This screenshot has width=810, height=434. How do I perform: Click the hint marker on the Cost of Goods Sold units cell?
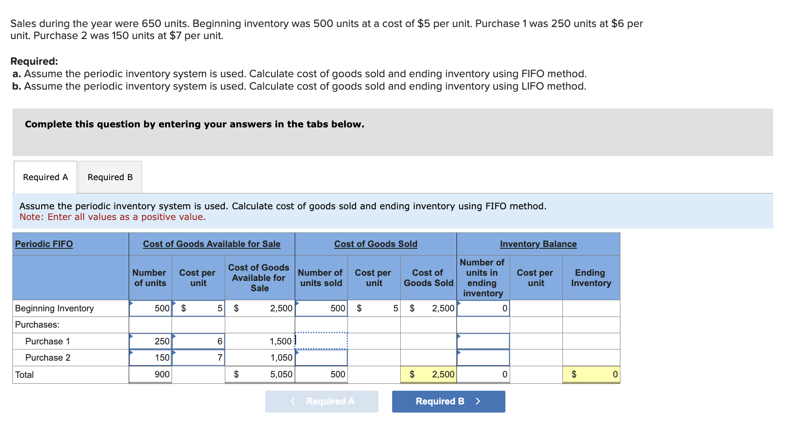click(x=297, y=303)
